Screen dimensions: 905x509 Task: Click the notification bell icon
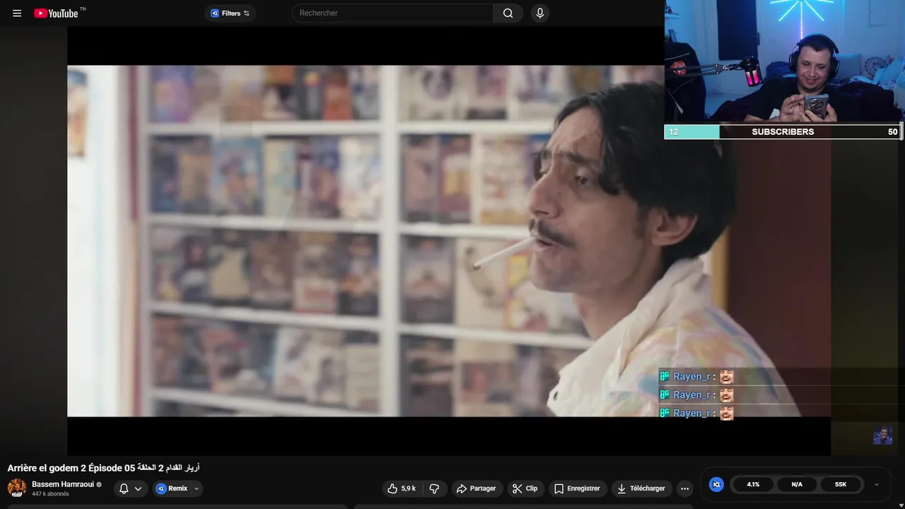point(124,488)
